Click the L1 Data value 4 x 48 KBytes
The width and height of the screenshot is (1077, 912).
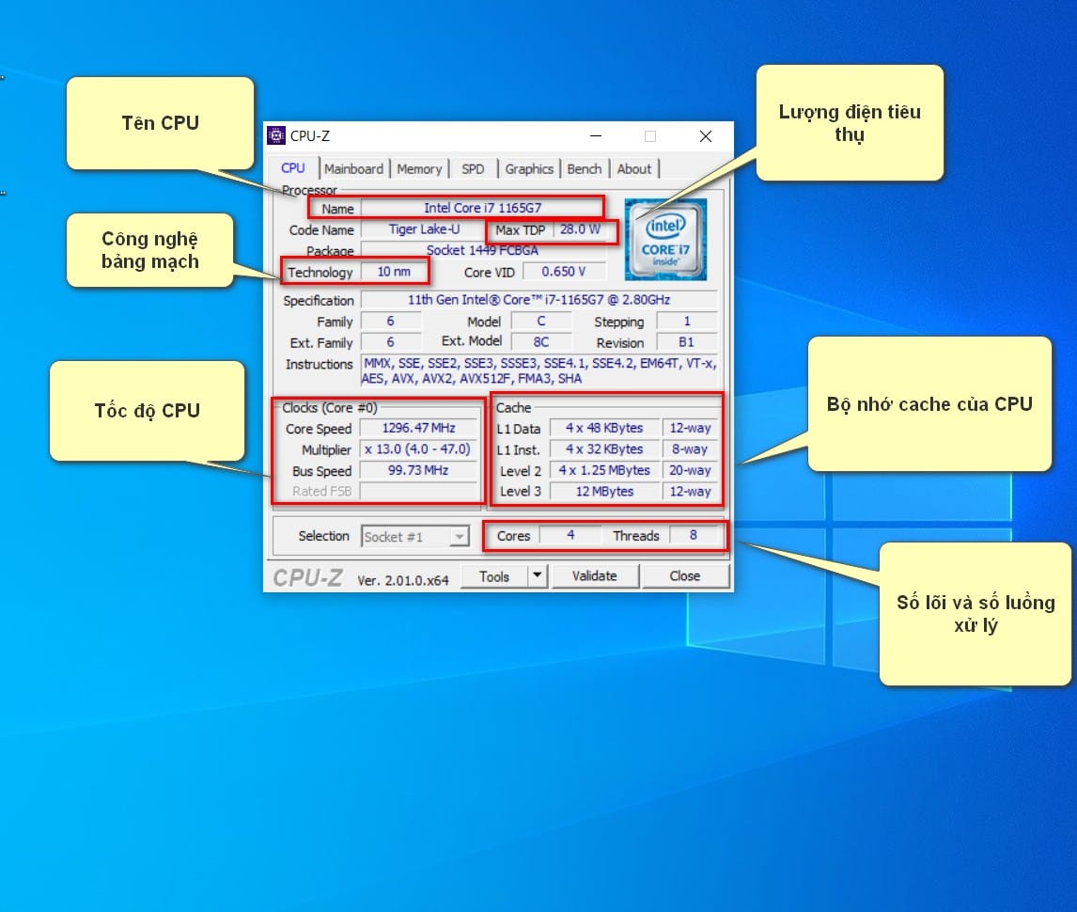click(x=604, y=428)
